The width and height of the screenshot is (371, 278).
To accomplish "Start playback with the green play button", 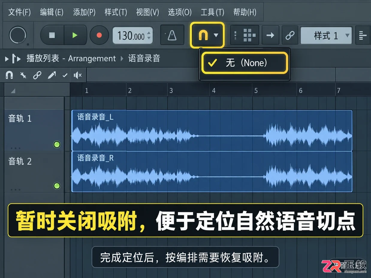I will tap(75, 35).
